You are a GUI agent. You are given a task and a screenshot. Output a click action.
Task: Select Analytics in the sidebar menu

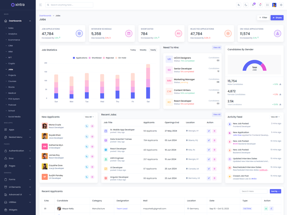(x=13, y=34)
